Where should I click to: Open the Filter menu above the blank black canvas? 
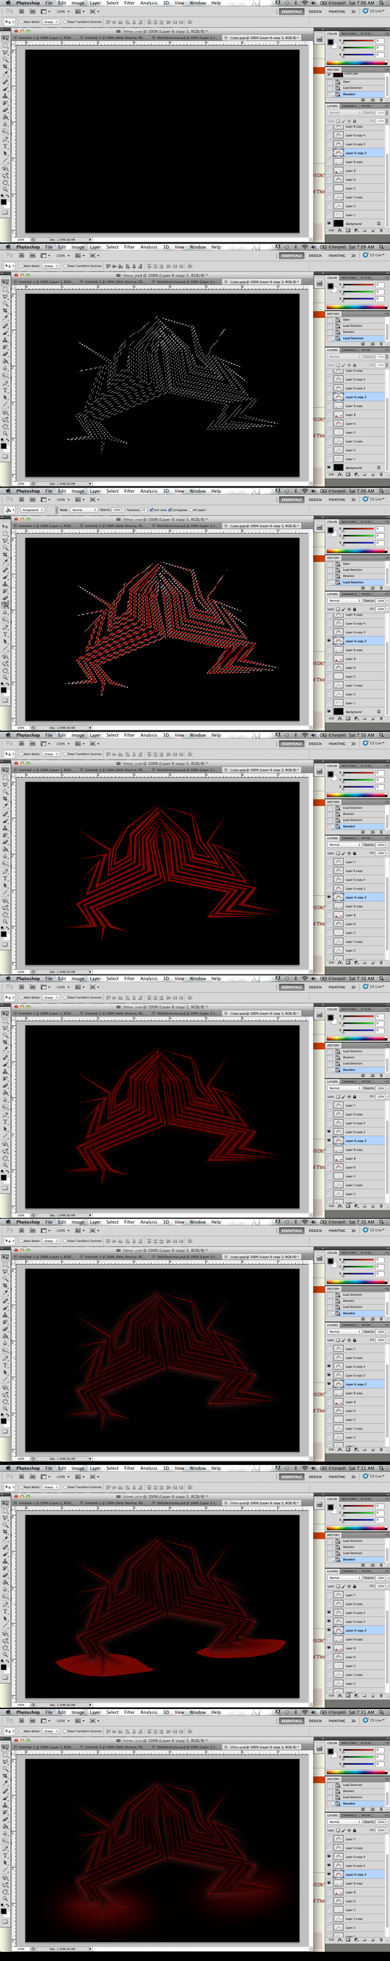click(129, 3)
